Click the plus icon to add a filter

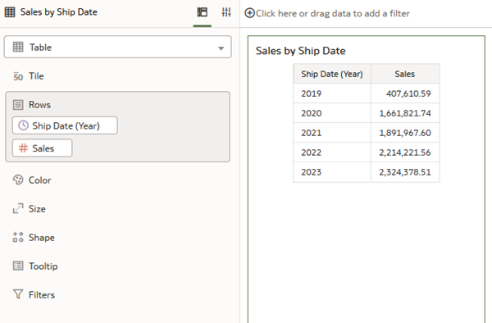(x=249, y=13)
